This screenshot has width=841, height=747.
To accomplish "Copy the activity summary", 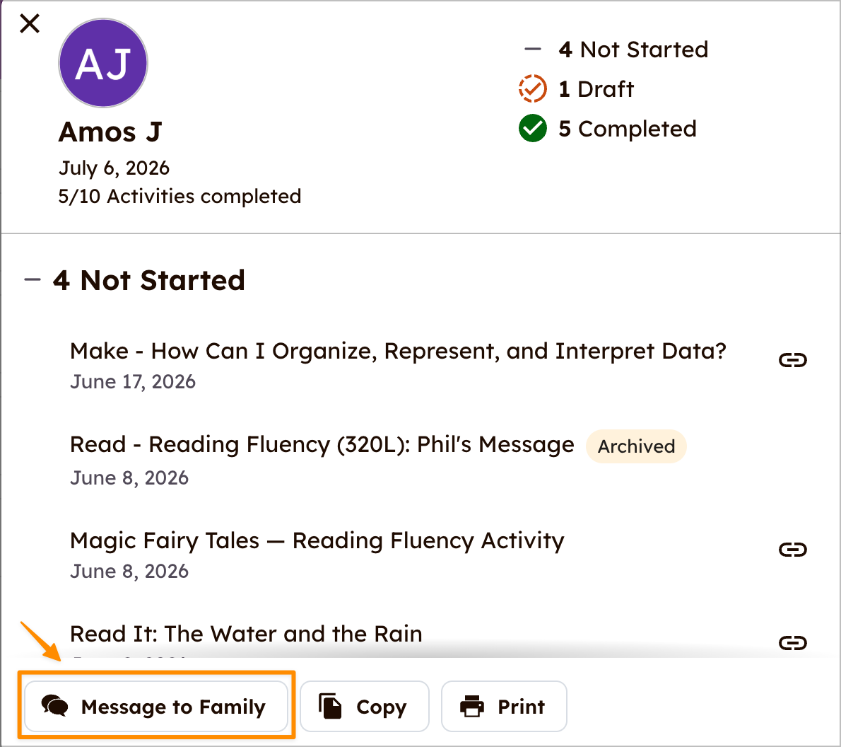I will pos(364,706).
